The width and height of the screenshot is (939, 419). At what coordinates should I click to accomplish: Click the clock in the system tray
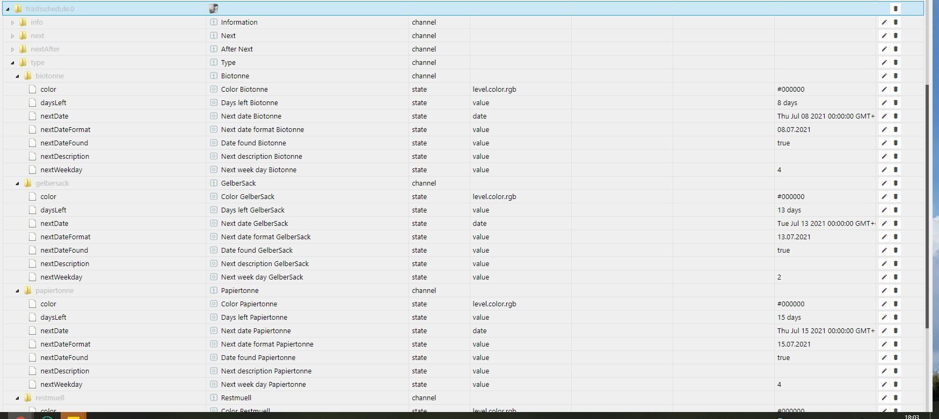point(912,416)
